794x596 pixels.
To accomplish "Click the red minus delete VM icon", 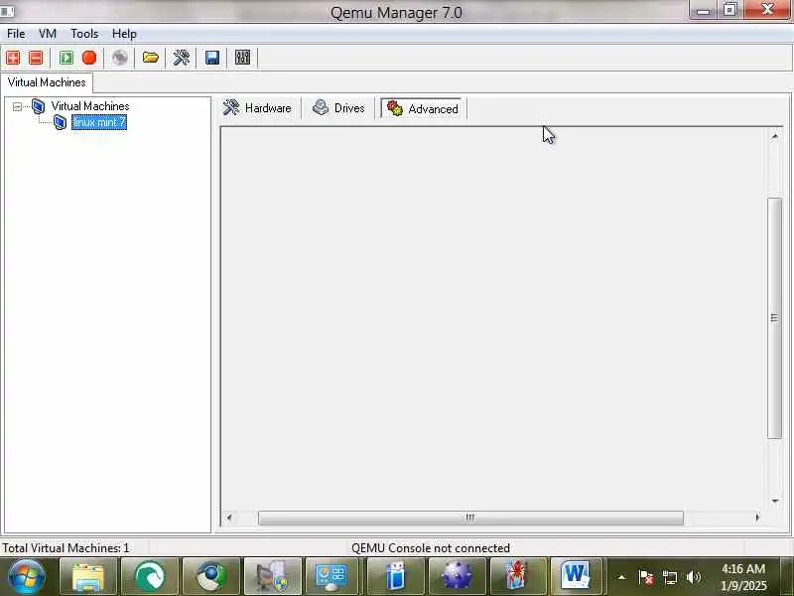I will pyautogui.click(x=36, y=58).
